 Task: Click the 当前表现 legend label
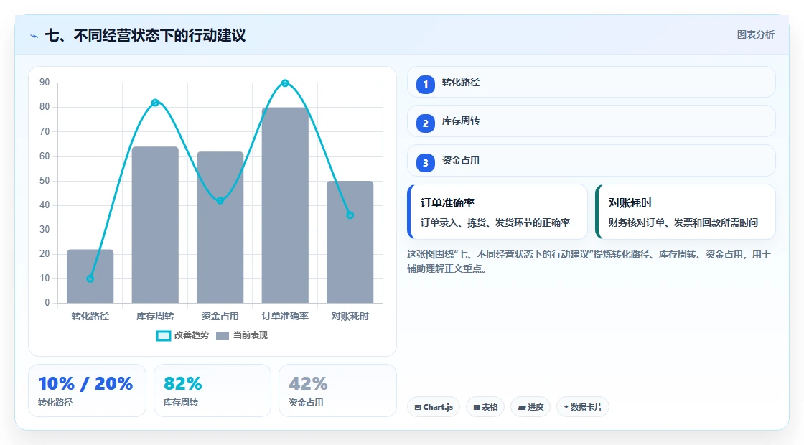(251, 334)
